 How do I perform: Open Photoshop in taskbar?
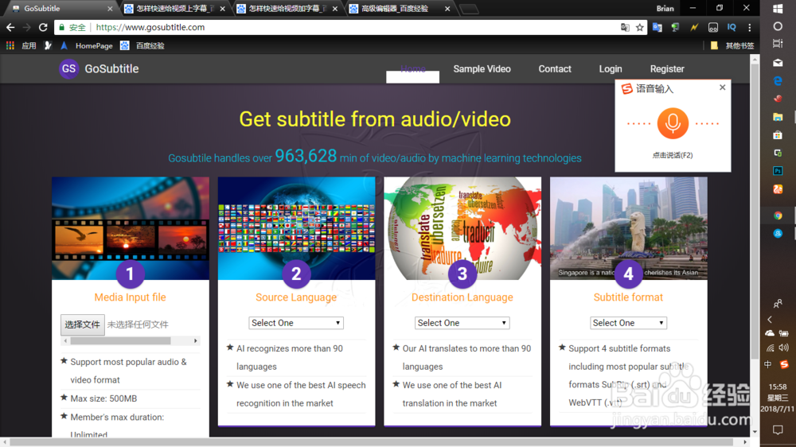[x=778, y=171]
